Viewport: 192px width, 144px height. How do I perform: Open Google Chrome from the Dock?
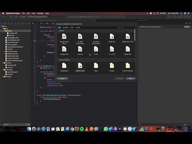tap(72, 129)
